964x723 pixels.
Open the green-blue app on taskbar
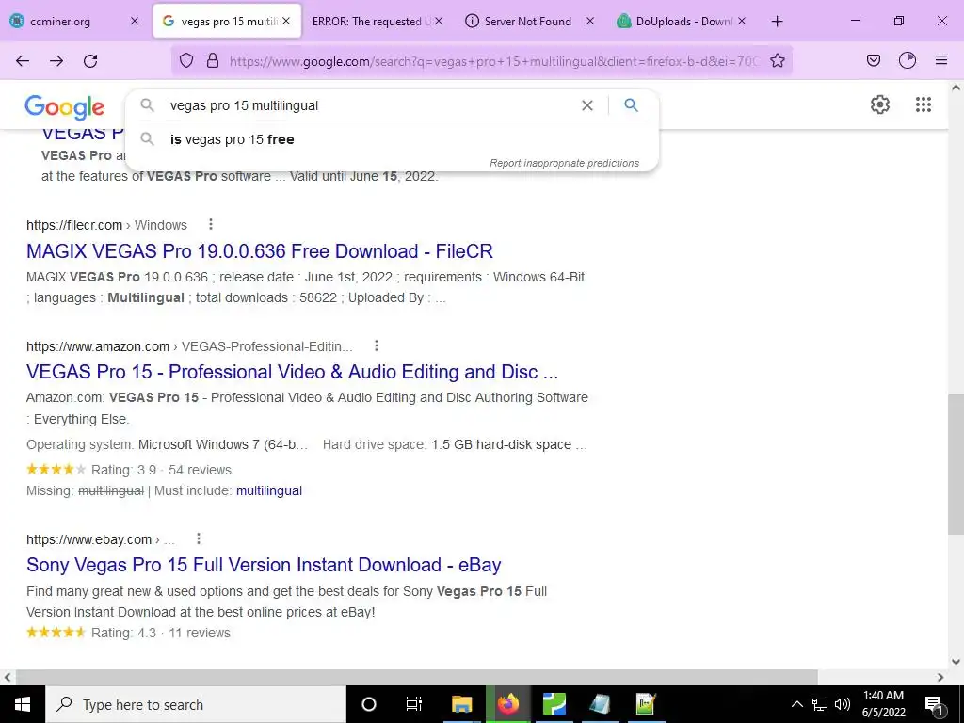554,704
